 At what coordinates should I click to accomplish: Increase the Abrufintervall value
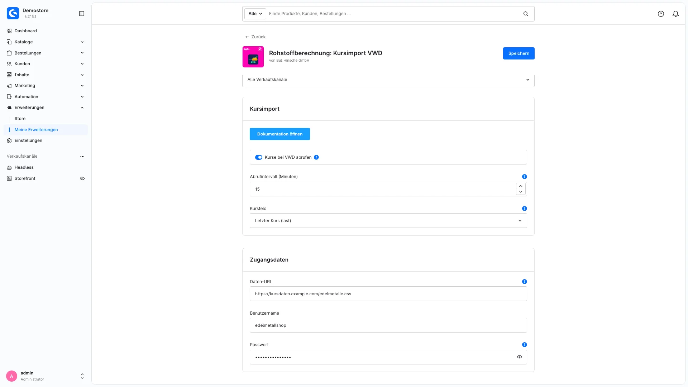click(521, 186)
